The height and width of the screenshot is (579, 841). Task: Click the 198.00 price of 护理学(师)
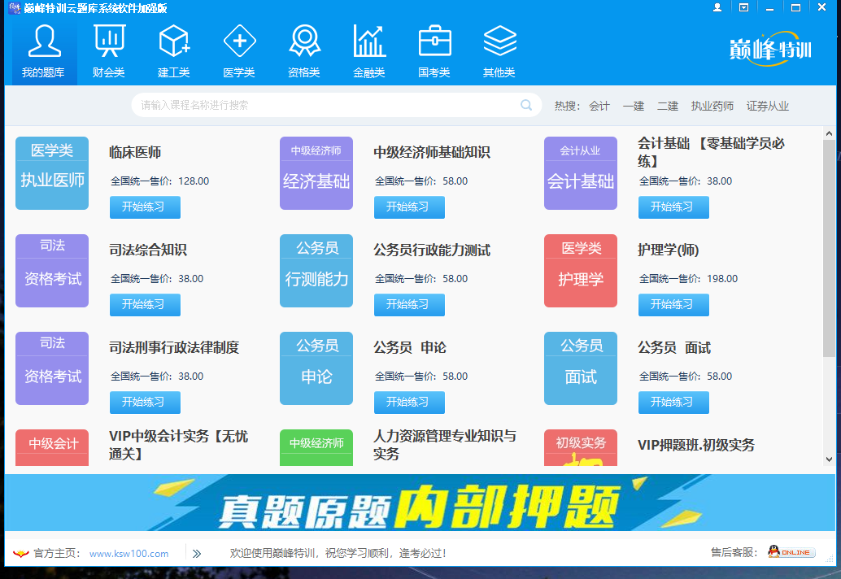point(722,279)
